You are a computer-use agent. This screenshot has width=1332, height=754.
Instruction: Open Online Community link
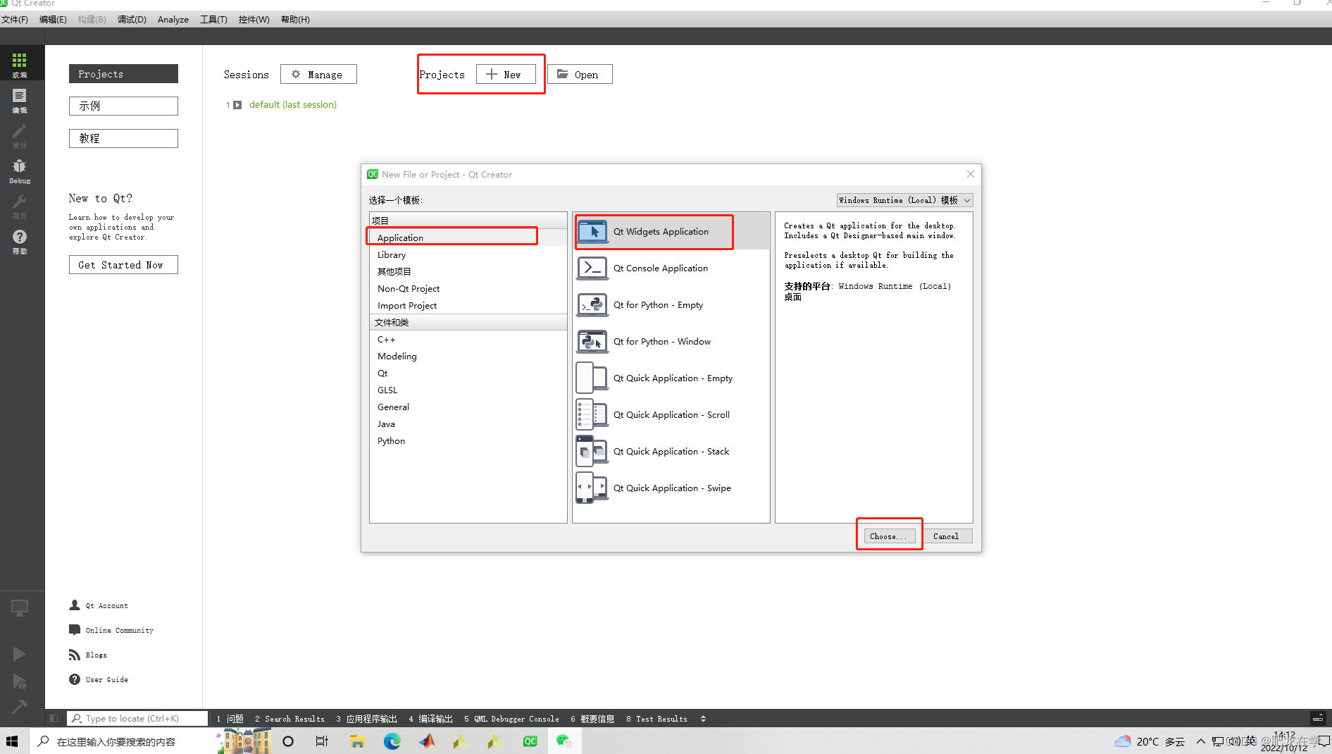[111, 630]
